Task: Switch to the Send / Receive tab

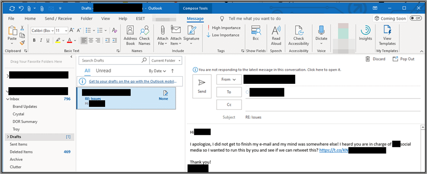Action: (x=58, y=18)
